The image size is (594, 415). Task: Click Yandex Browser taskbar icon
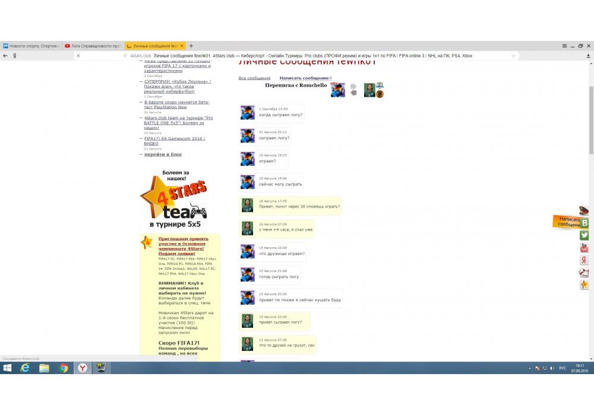point(83,368)
